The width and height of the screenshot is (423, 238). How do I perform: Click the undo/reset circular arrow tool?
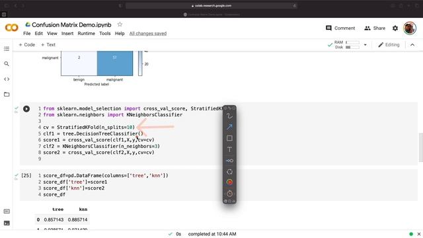229,172
